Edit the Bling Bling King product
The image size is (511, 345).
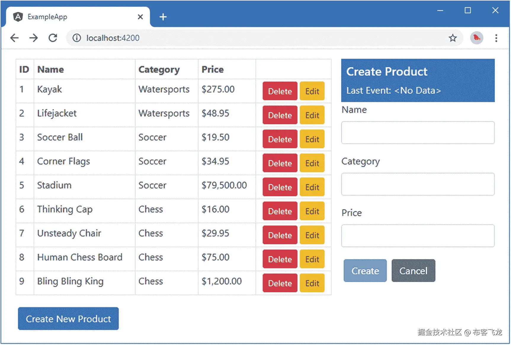click(312, 283)
